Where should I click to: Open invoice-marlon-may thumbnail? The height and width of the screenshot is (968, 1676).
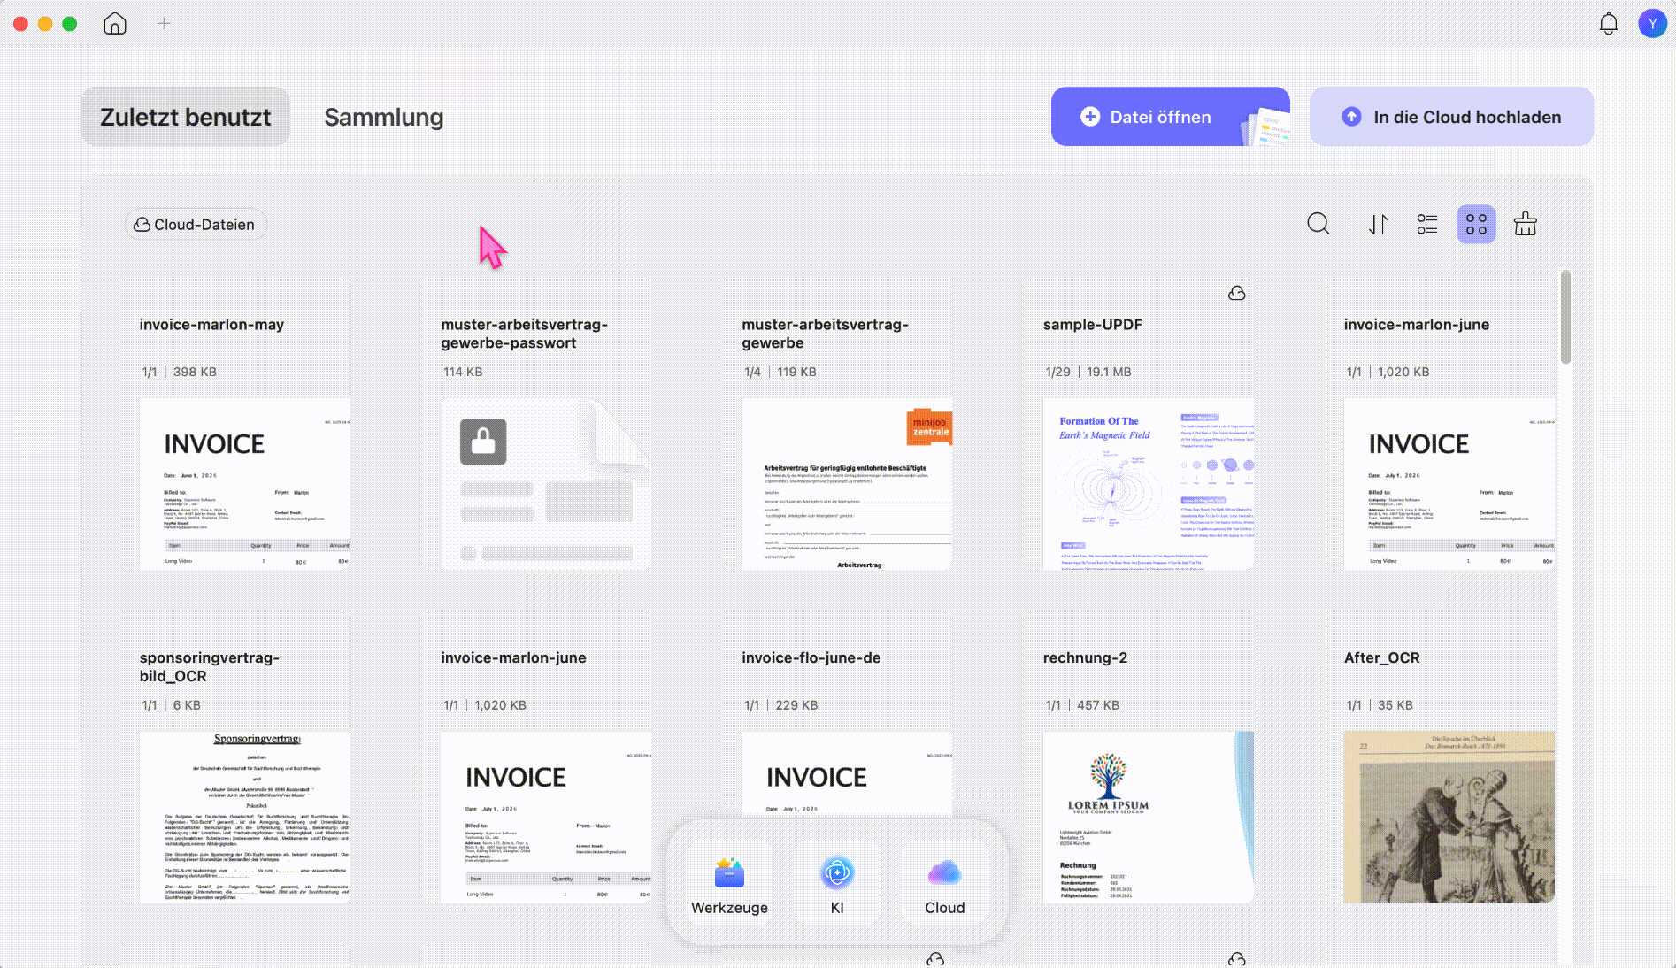[x=245, y=483]
